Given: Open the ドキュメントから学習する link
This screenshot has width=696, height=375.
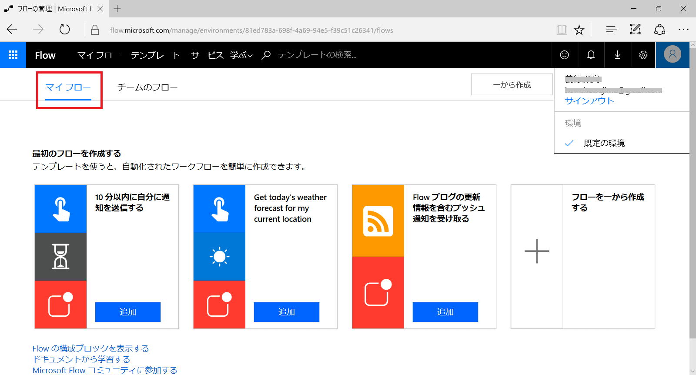Looking at the screenshot, I should coord(81,359).
